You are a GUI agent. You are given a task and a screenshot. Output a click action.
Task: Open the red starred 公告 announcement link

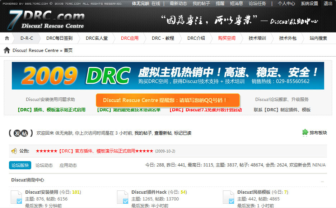click(x=94, y=151)
